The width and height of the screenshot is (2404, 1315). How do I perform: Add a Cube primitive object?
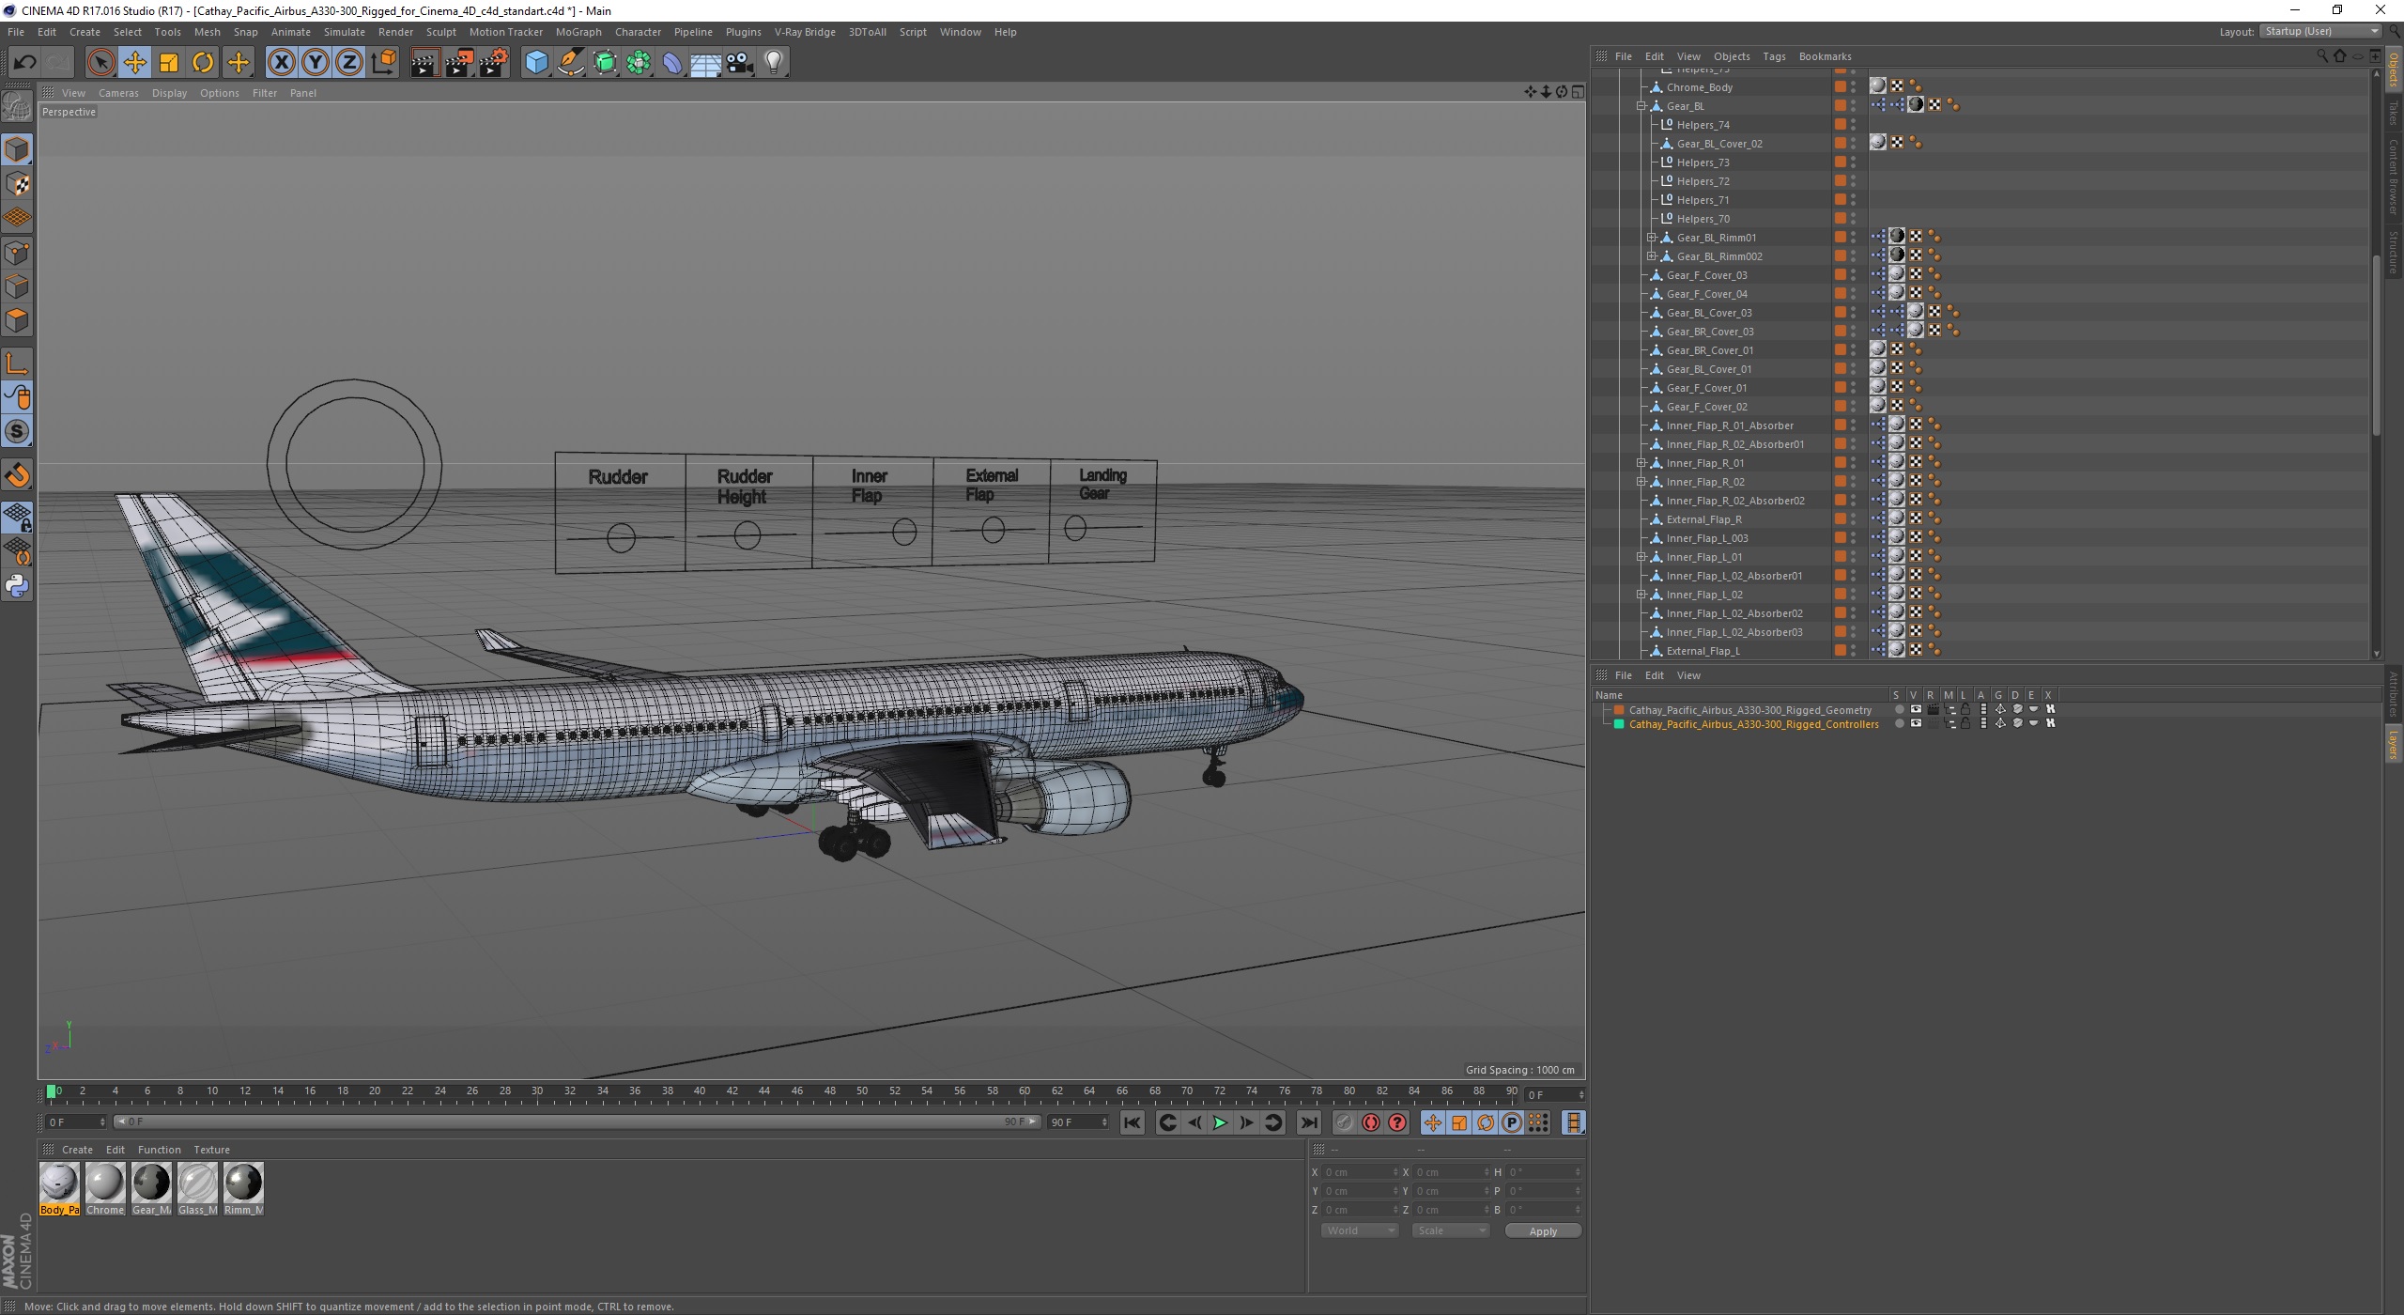536,63
